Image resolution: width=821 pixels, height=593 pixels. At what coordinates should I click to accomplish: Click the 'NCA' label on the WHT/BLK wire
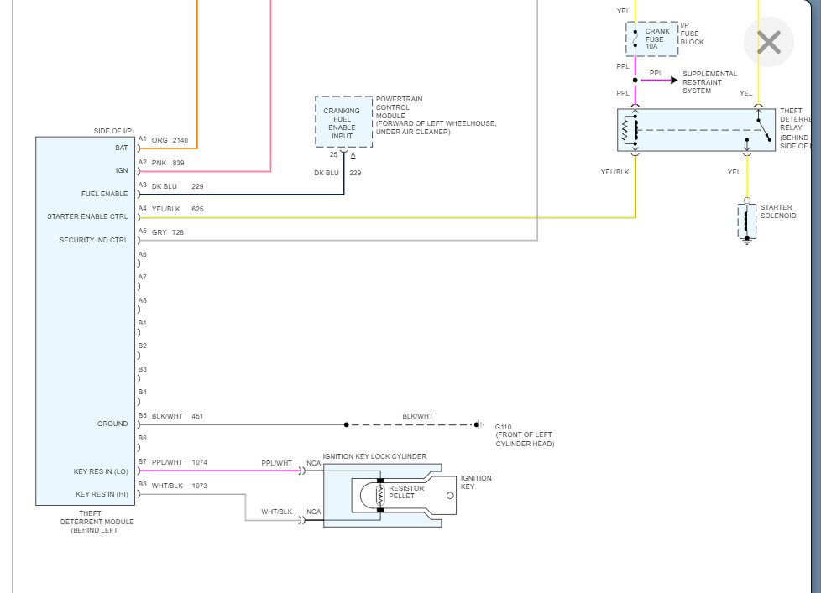(314, 512)
